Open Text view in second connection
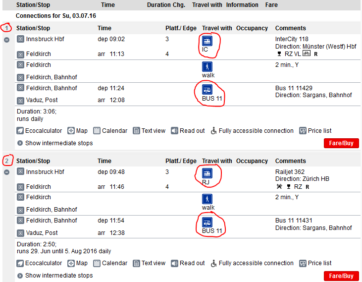 click(149, 263)
